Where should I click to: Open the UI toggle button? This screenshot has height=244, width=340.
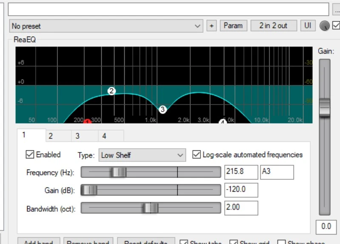click(x=307, y=26)
